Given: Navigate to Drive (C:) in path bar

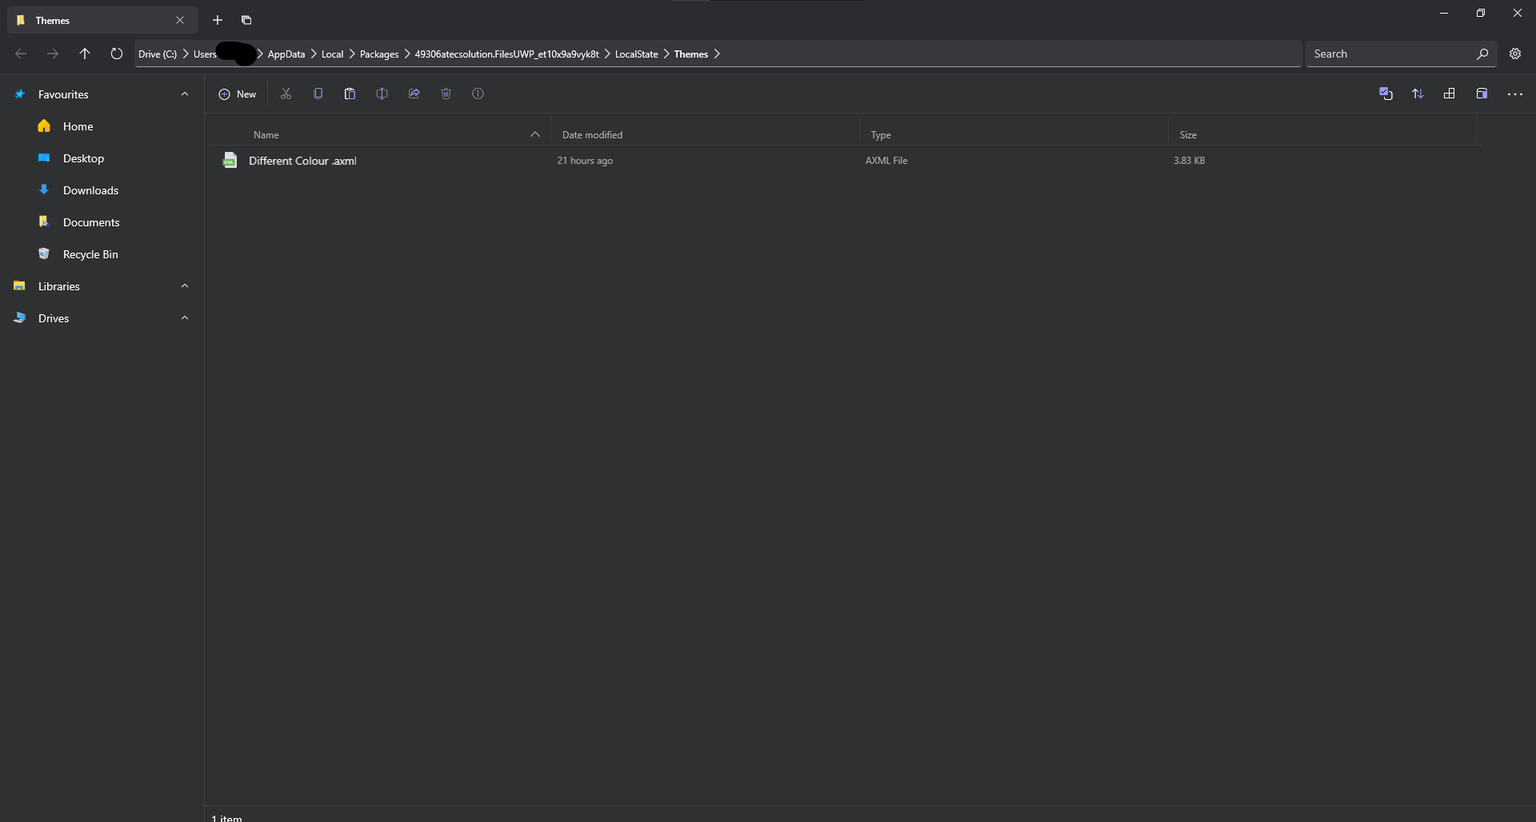Looking at the screenshot, I should click(x=158, y=54).
